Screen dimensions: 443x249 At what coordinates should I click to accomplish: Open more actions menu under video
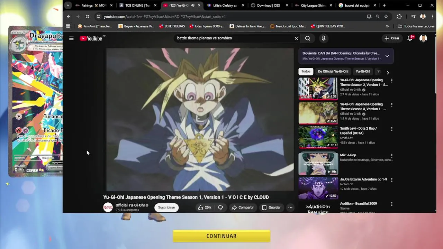pos(290,207)
